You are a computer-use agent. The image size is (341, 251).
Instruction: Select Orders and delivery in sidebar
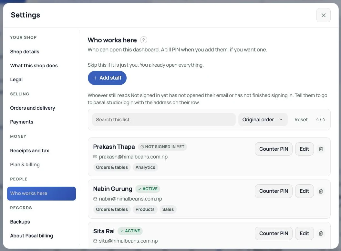click(32, 108)
